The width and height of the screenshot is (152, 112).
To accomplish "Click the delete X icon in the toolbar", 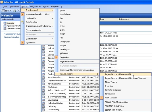I will coord(18,11).
